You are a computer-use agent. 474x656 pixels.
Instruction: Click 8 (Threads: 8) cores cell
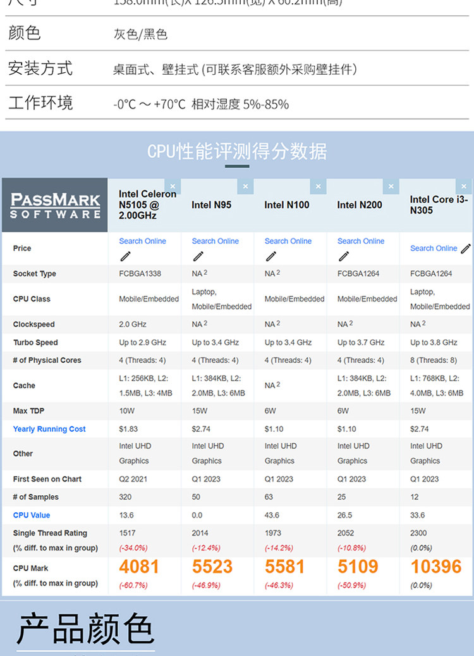click(x=434, y=360)
